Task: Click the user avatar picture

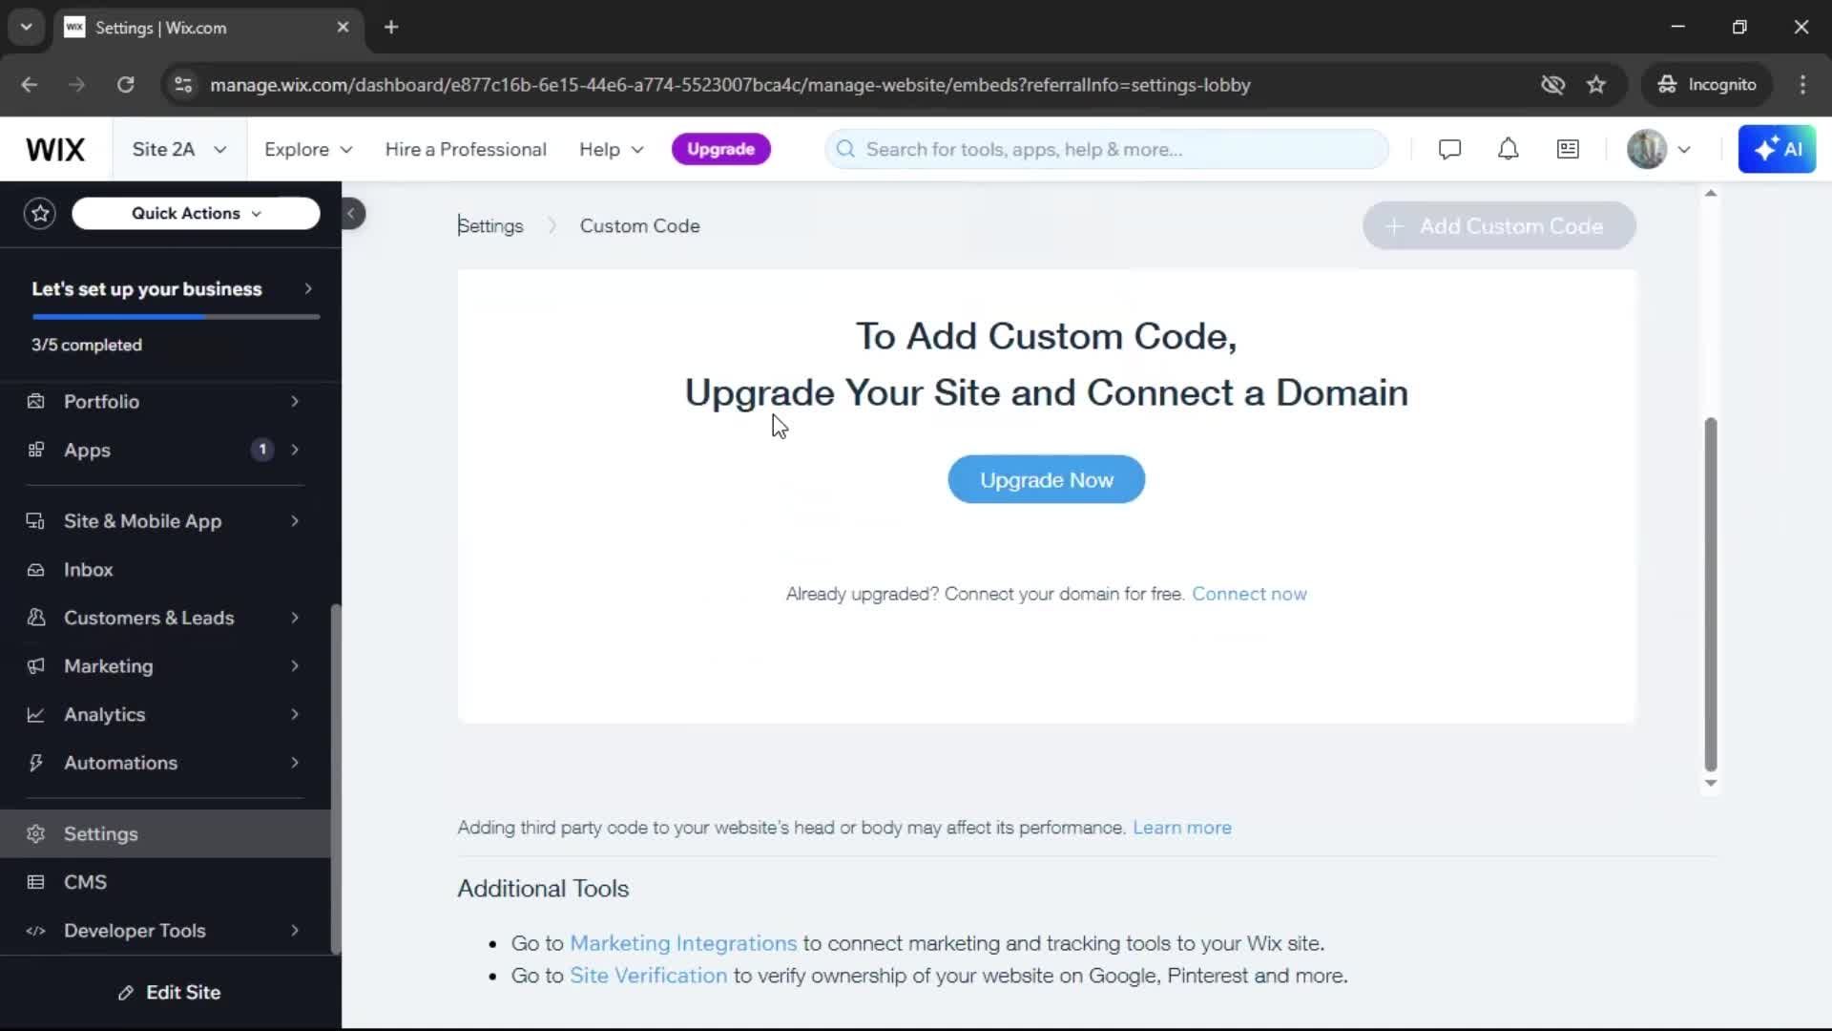Action: tap(1646, 150)
